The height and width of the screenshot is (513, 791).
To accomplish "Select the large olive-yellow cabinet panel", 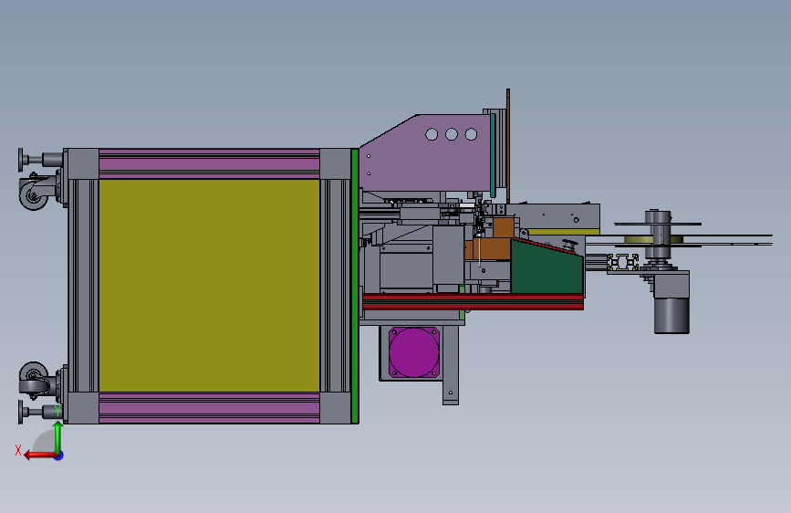I will tap(209, 286).
